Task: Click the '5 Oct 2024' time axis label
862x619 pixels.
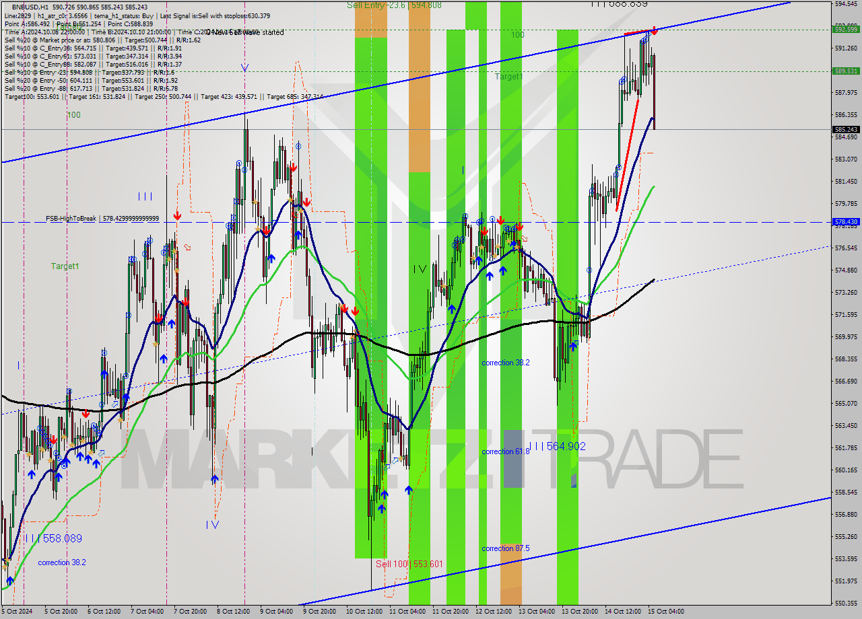Action: pyautogui.click(x=16, y=612)
